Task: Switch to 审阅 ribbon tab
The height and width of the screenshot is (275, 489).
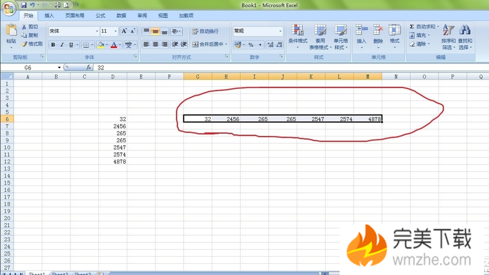Action: pos(142,16)
